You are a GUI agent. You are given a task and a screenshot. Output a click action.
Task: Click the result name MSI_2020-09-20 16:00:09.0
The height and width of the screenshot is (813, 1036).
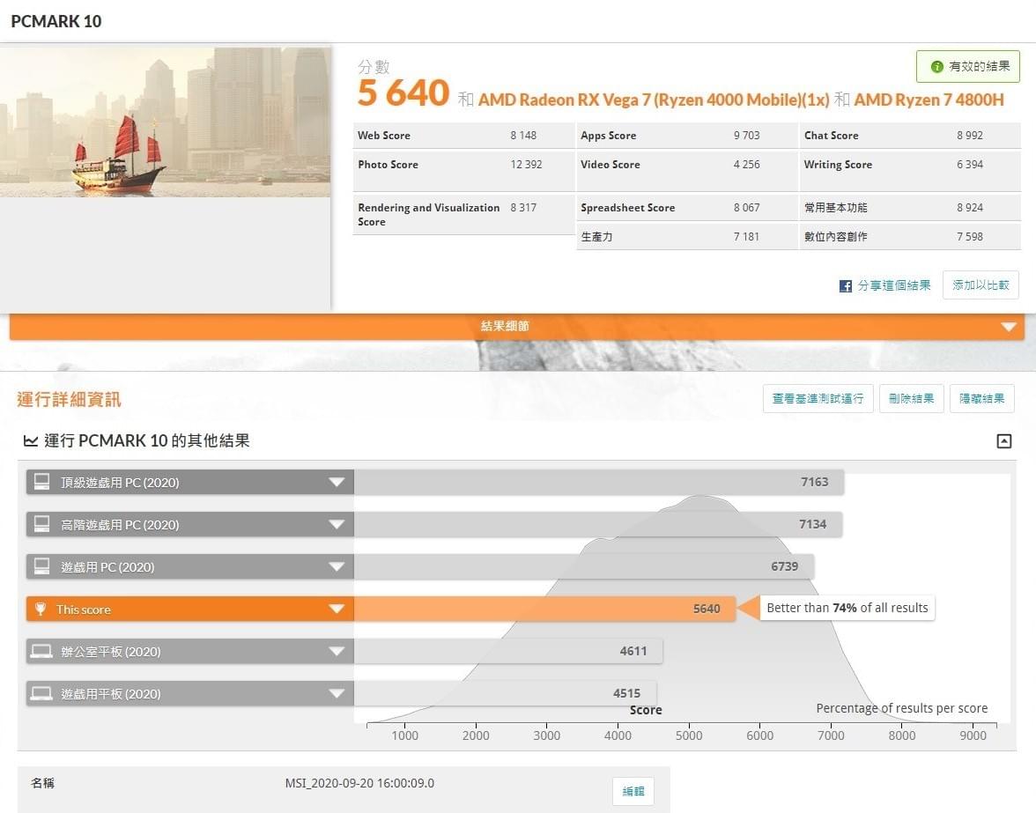click(x=359, y=783)
